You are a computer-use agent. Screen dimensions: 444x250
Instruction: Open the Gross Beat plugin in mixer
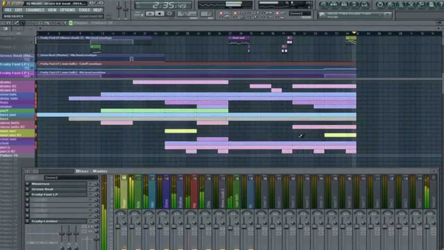(58, 189)
